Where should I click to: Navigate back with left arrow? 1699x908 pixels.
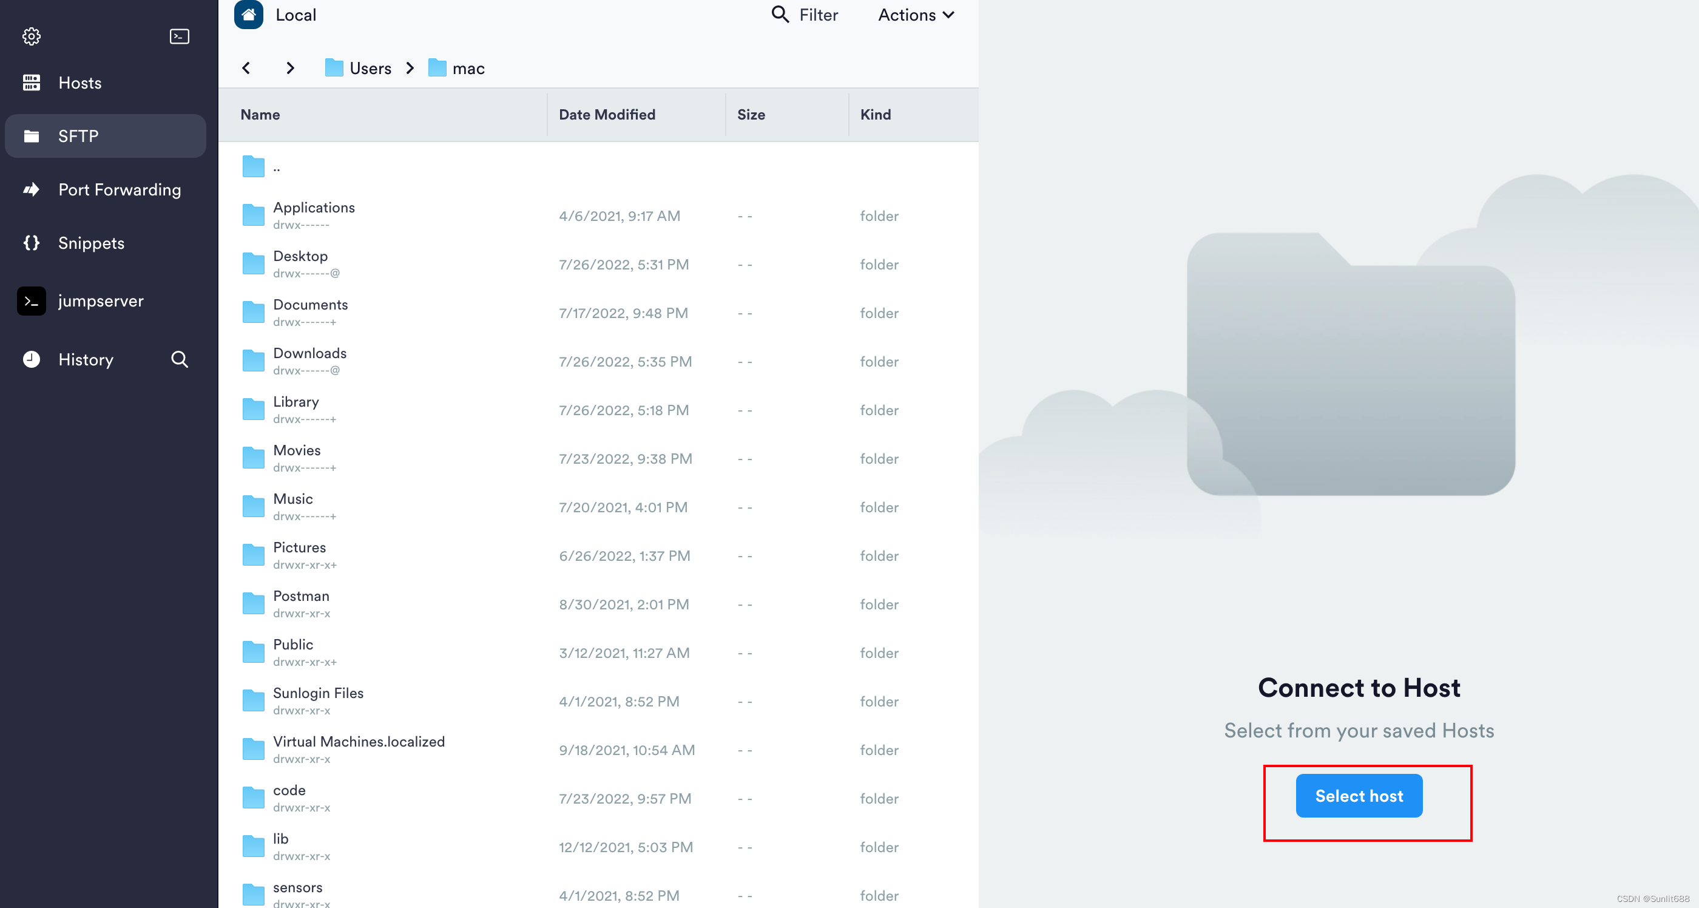[x=247, y=68]
